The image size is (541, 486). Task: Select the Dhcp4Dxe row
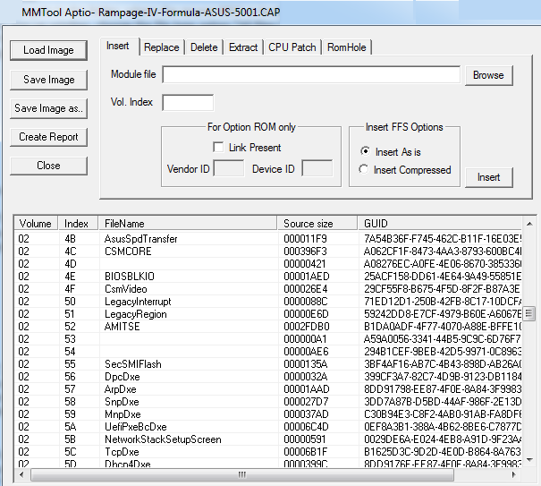[x=268, y=463]
